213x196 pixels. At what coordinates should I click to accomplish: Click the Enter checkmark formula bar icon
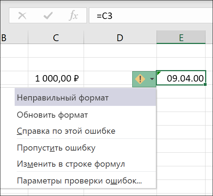[x=48, y=16]
